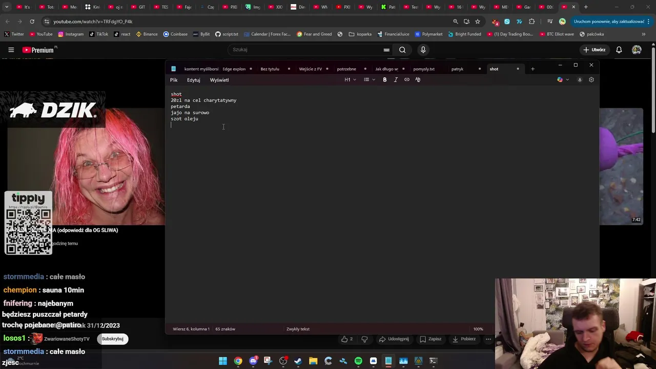The width and height of the screenshot is (656, 369).
Task: Like the video with thumbs up
Action: (x=347, y=339)
